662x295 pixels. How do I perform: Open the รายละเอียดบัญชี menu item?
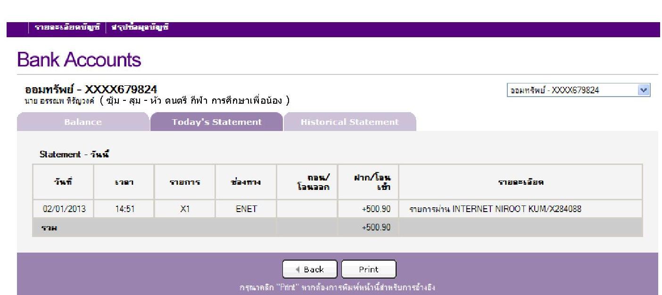click(x=67, y=28)
